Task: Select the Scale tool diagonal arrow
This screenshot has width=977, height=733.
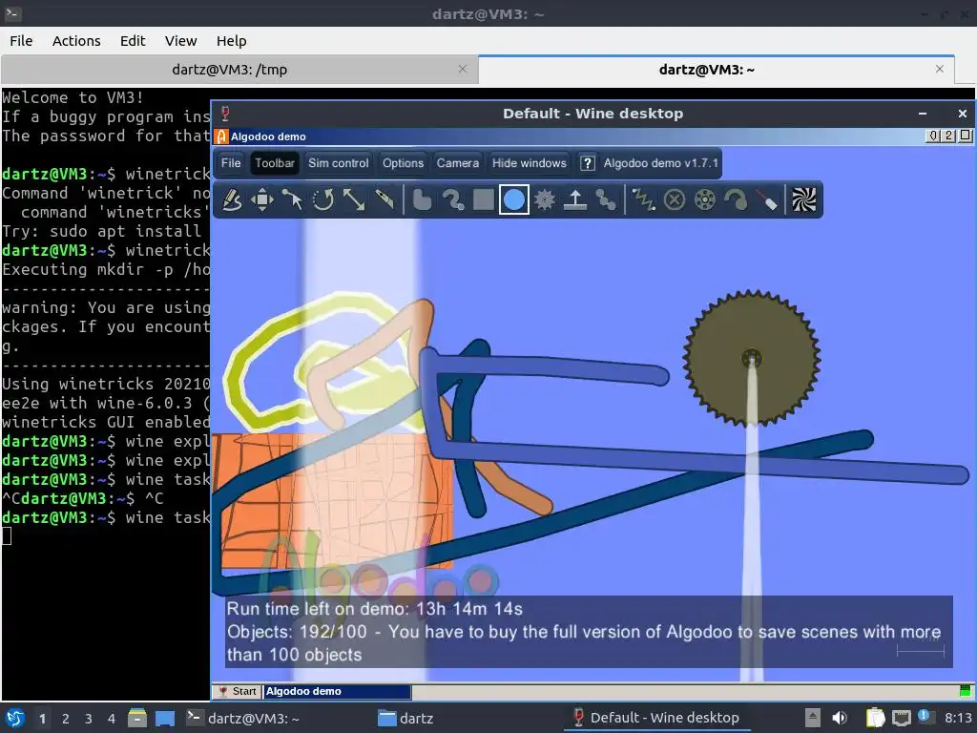Action: (354, 200)
